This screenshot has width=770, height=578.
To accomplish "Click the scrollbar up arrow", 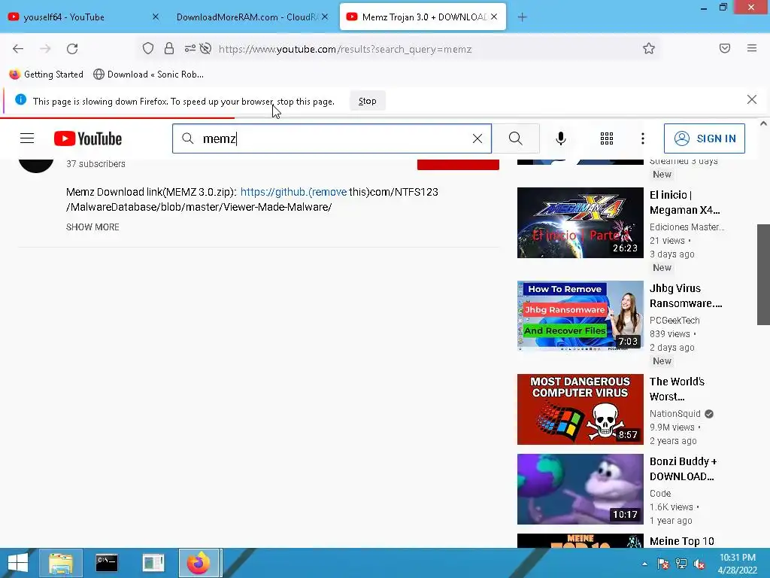I will [763, 123].
